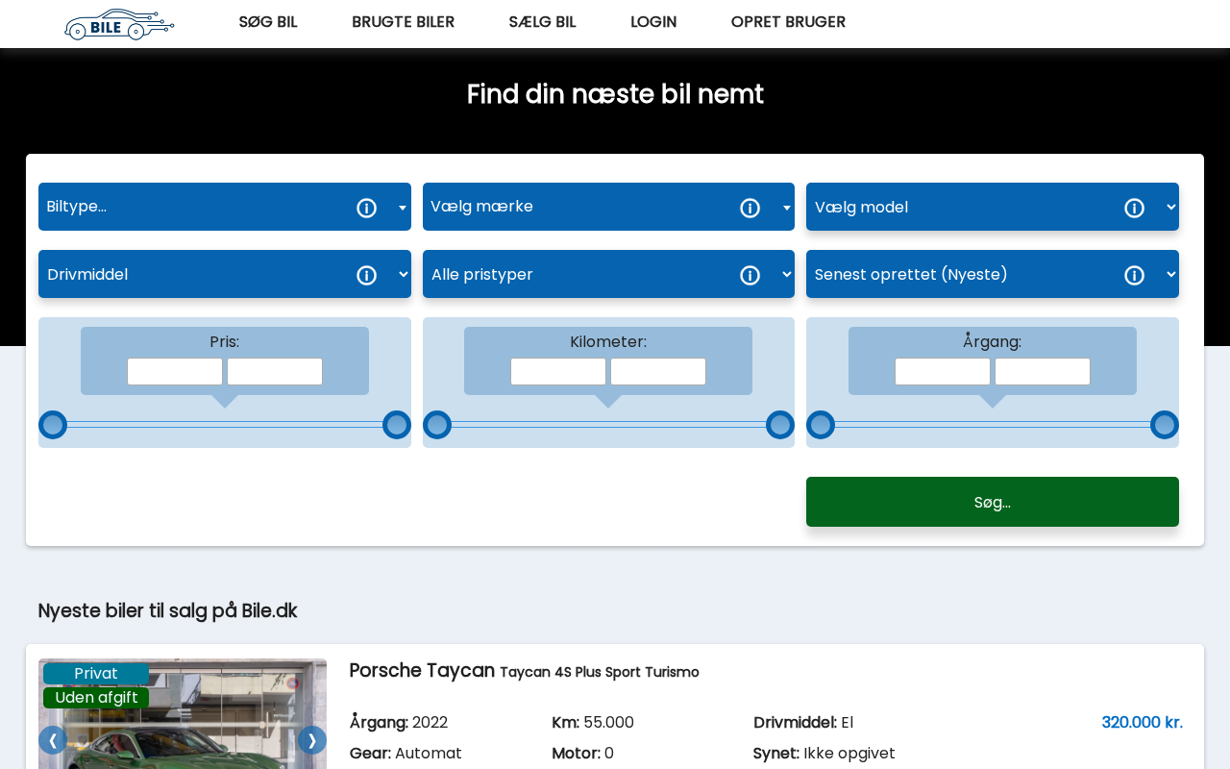Open the Bile logo home link
The image size is (1230, 769).
tap(119, 24)
